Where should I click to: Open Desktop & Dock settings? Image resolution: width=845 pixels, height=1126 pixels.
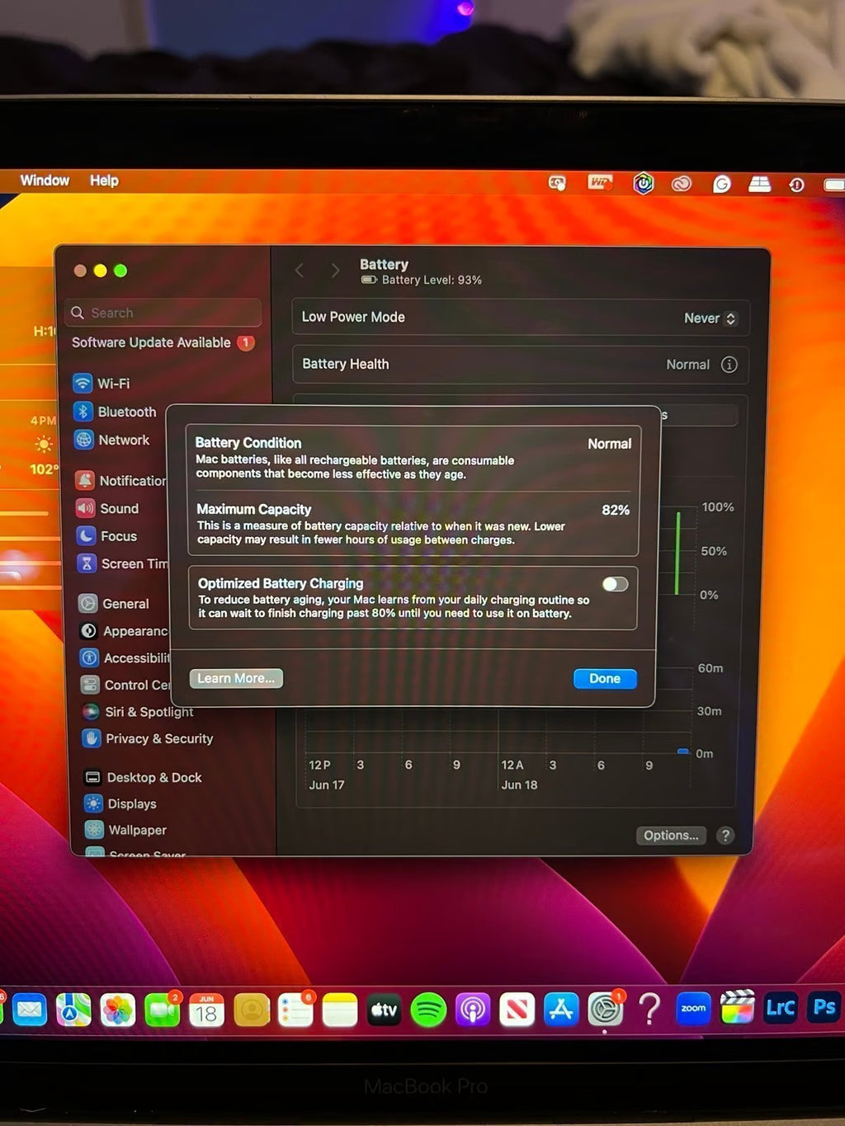tap(153, 777)
